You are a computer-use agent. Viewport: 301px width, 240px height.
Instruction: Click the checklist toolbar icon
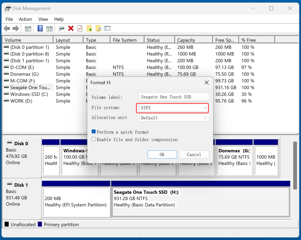[107, 28]
